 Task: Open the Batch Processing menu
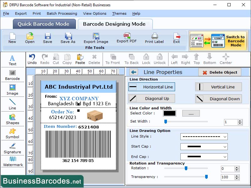[x=62, y=13]
